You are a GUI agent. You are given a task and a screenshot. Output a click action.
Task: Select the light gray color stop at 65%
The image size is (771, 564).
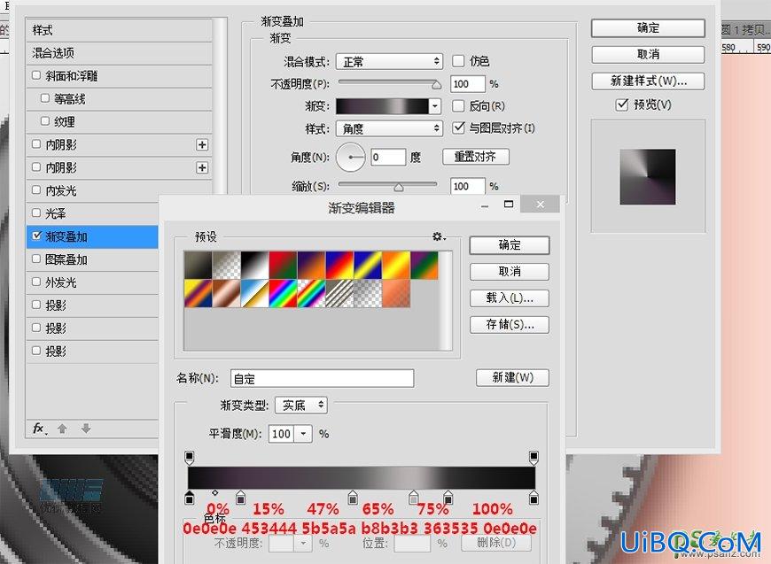coord(414,498)
